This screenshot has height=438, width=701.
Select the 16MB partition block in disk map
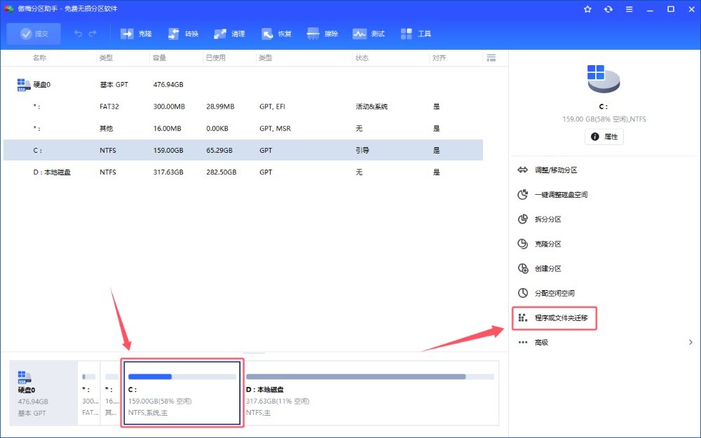pos(111,393)
